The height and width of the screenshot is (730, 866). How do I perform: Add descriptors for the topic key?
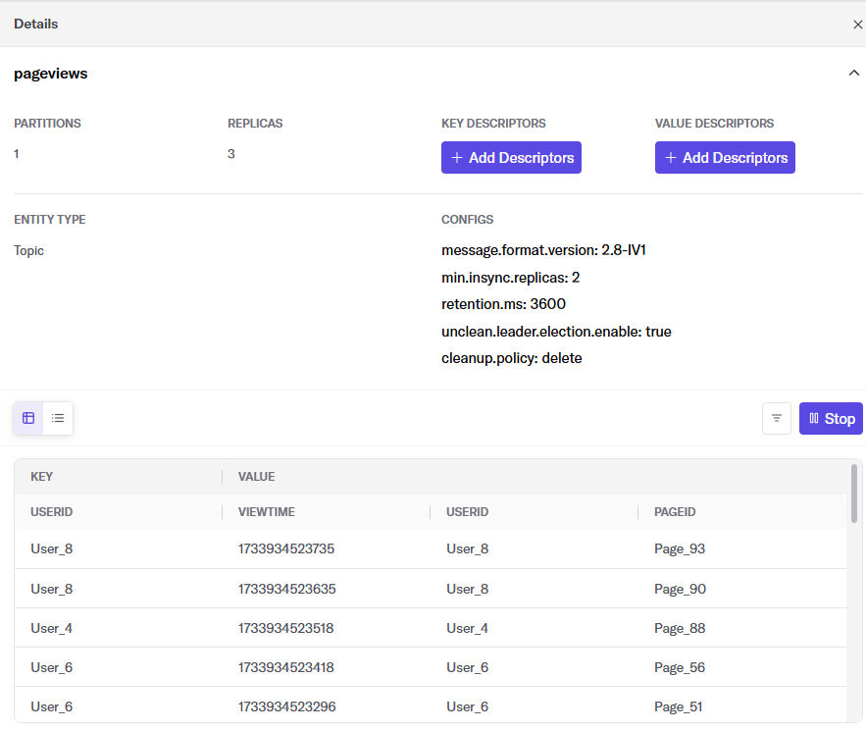(511, 157)
